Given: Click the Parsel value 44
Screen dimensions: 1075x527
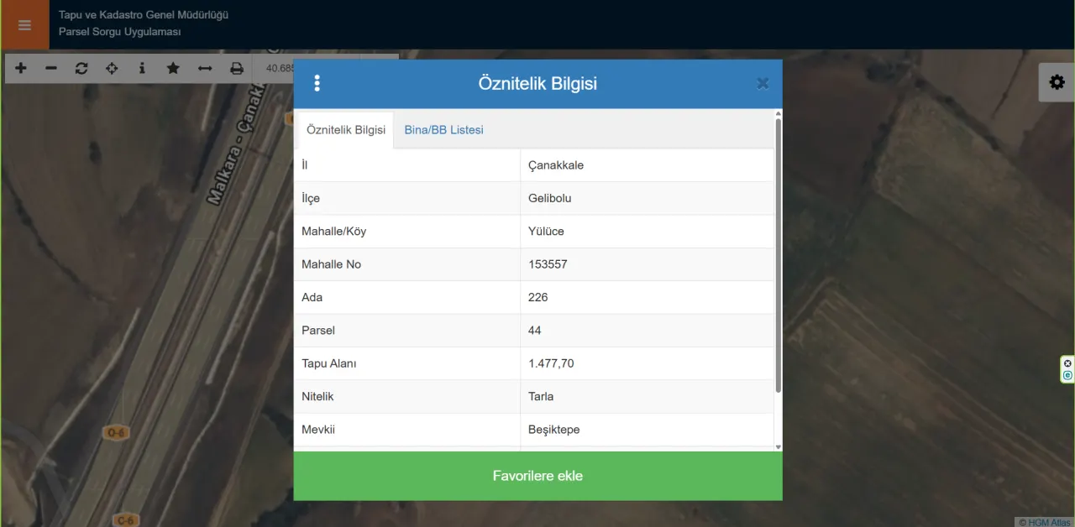Looking at the screenshot, I should [535, 331].
